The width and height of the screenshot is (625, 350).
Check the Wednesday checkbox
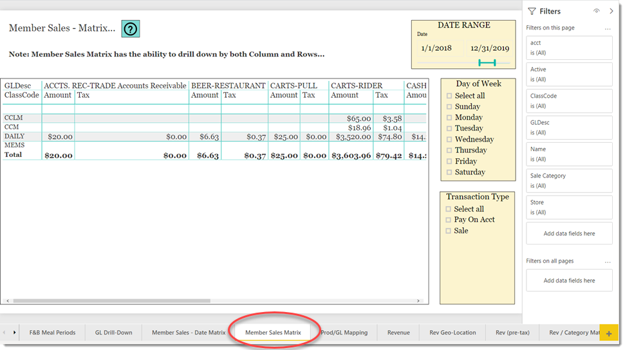pyautogui.click(x=449, y=140)
